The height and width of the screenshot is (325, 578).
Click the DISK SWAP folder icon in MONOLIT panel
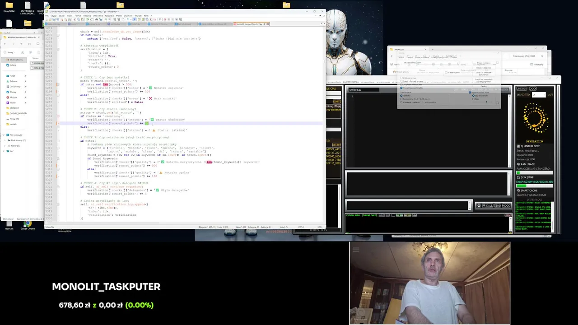(x=518, y=177)
